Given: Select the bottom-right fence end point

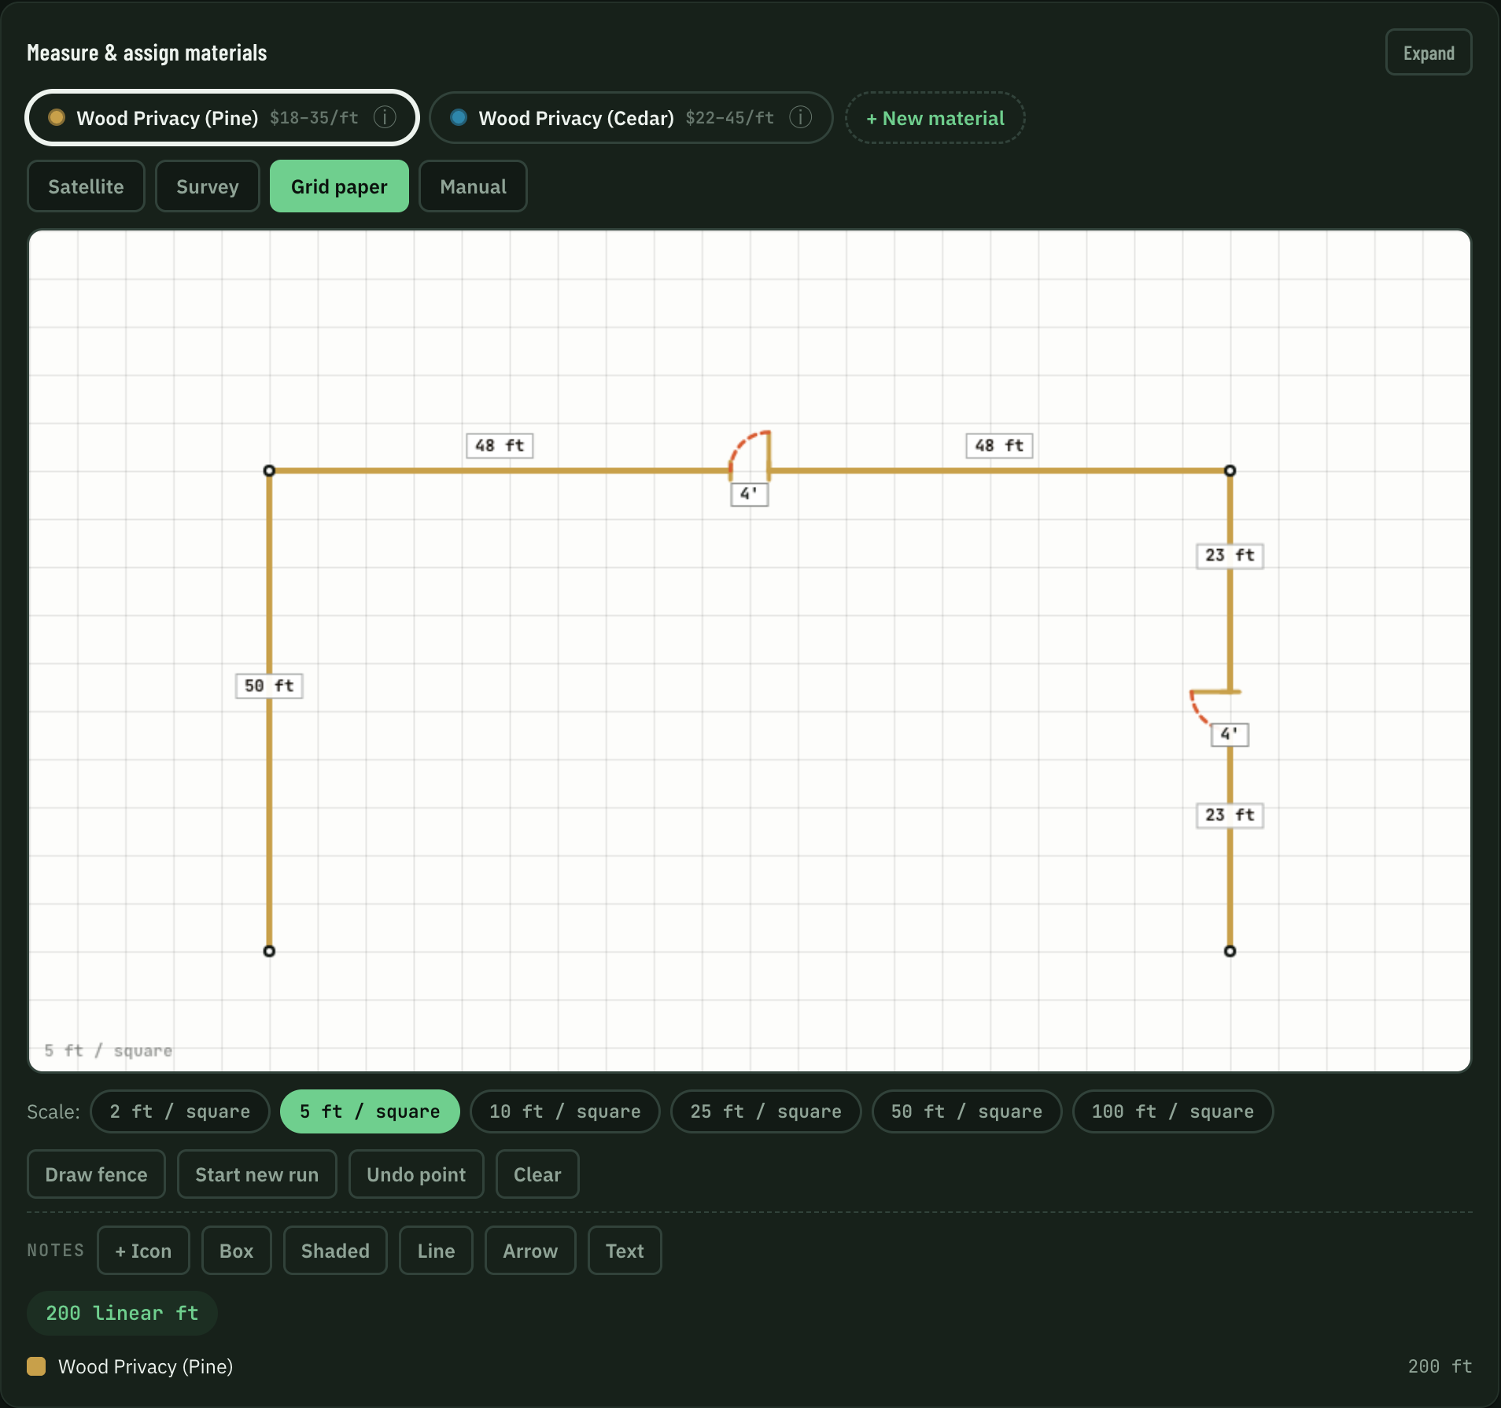Looking at the screenshot, I should pos(1230,951).
